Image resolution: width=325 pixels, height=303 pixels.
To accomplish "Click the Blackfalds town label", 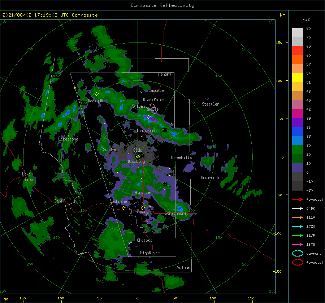I will pyautogui.click(x=153, y=100).
